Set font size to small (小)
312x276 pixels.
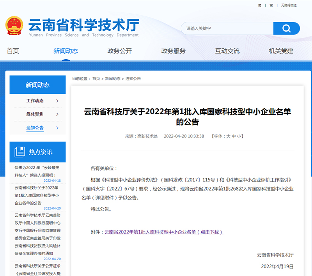click(x=239, y=136)
